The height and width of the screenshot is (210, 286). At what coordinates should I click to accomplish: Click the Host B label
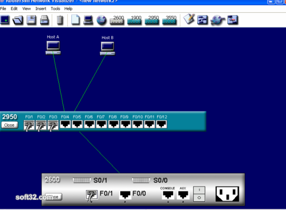click(x=108, y=38)
